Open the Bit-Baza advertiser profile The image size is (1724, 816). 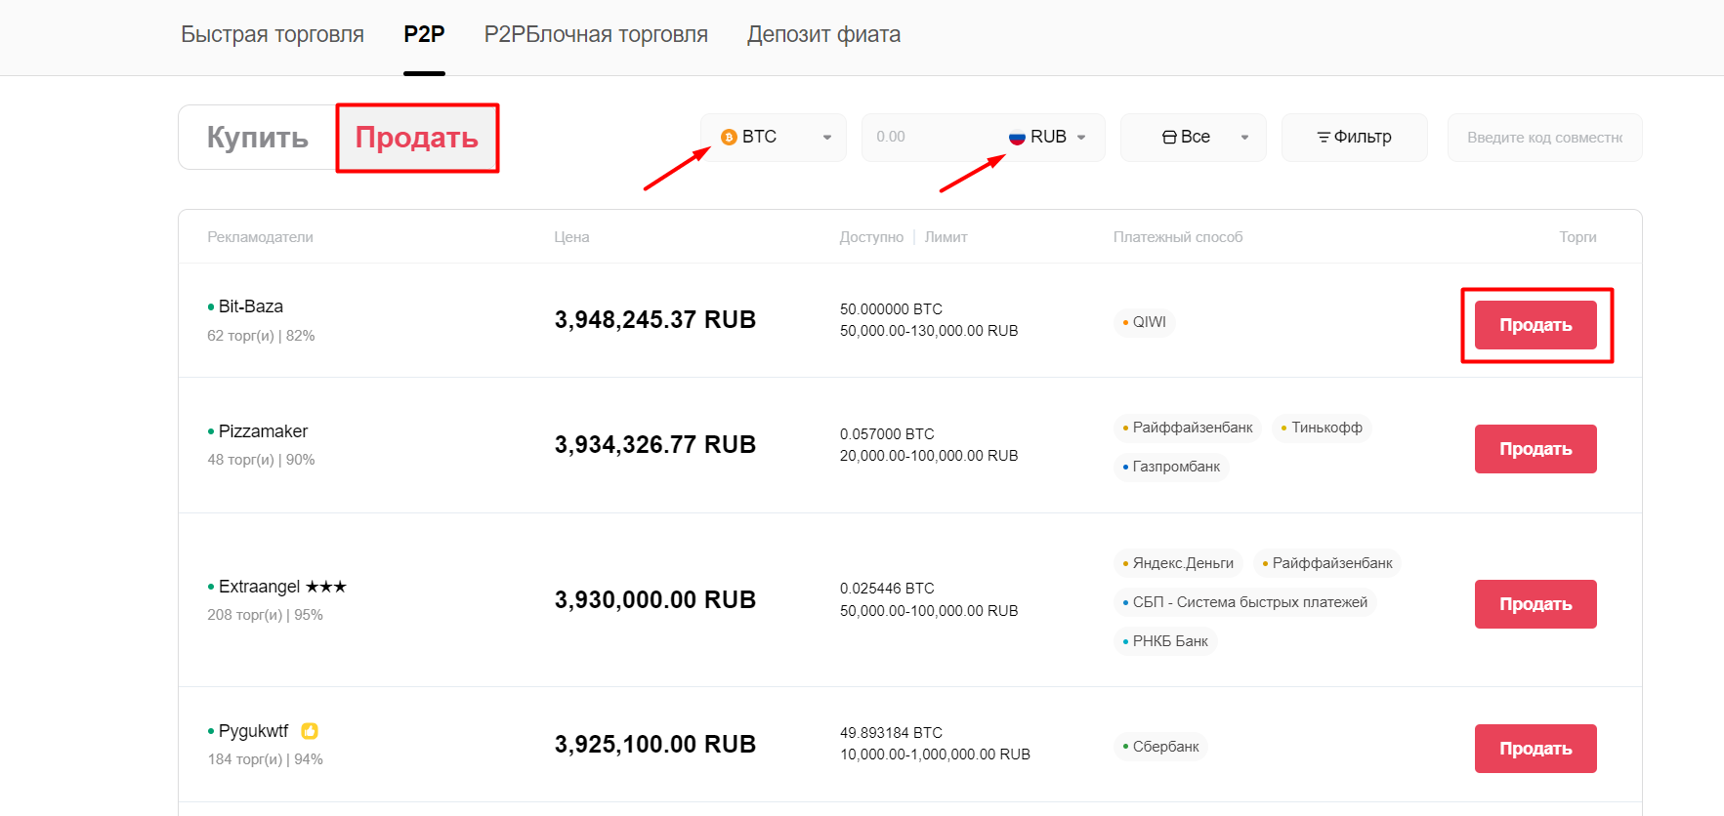[x=251, y=306]
